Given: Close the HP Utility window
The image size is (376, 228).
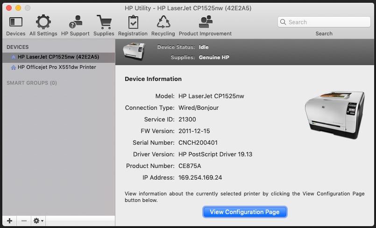Looking at the screenshot, I should pyautogui.click(x=9, y=8).
